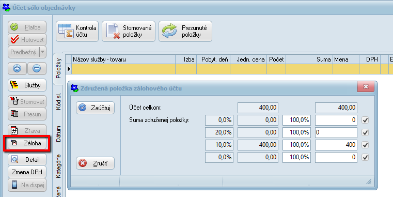Click the 20,0% VAT rate field
This screenshot has width=393, height=197.
(x=219, y=132)
